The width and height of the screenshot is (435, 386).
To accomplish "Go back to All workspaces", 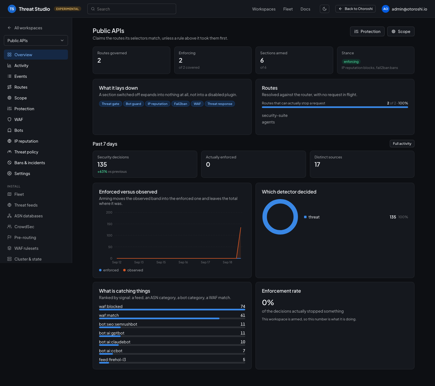I will pyautogui.click(x=25, y=28).
